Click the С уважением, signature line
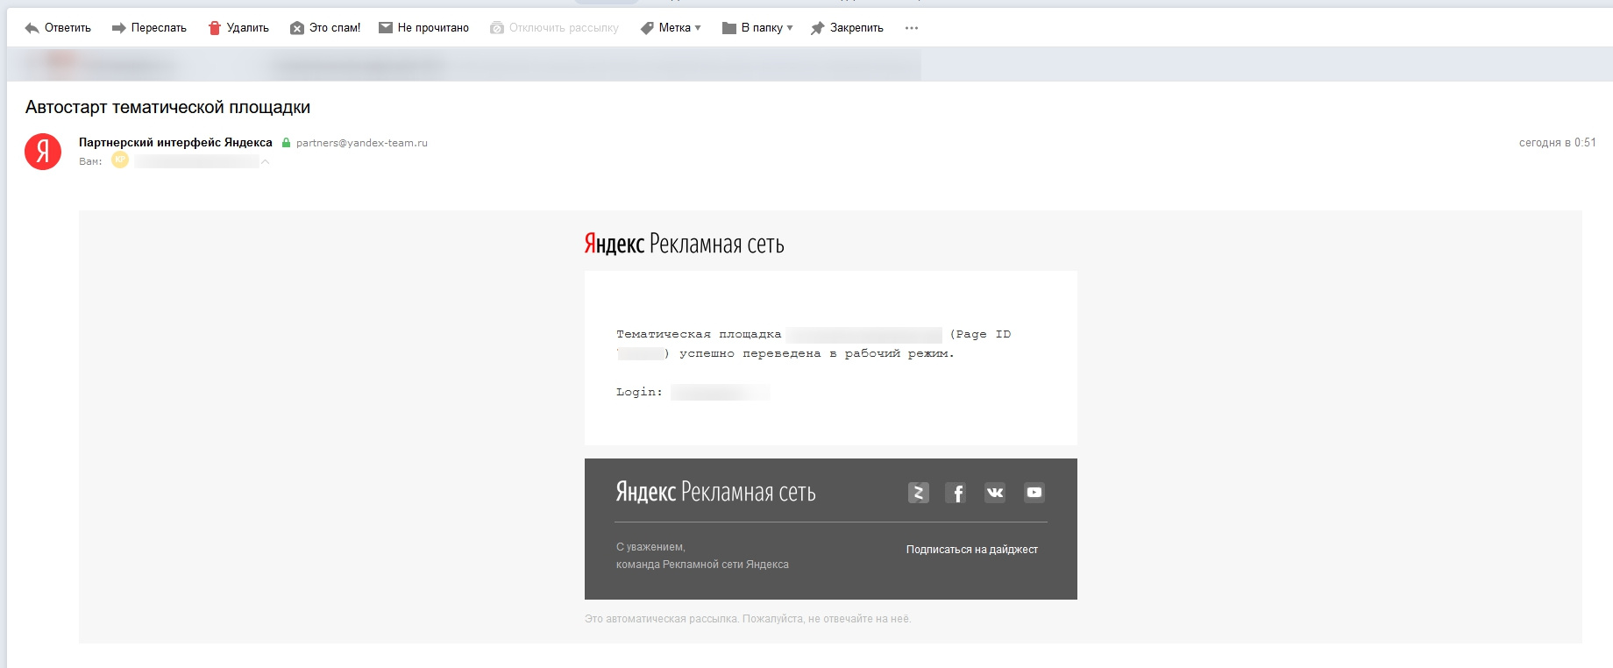1613x668 pixels. point(650,547)
